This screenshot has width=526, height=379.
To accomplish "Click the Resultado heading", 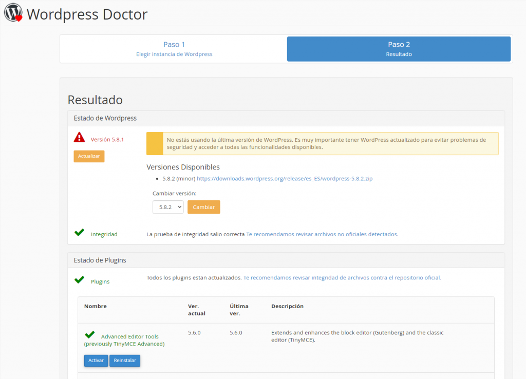I will click(x=95, y=100).
